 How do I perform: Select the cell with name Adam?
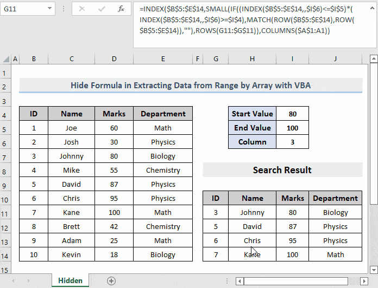(71, 240)
